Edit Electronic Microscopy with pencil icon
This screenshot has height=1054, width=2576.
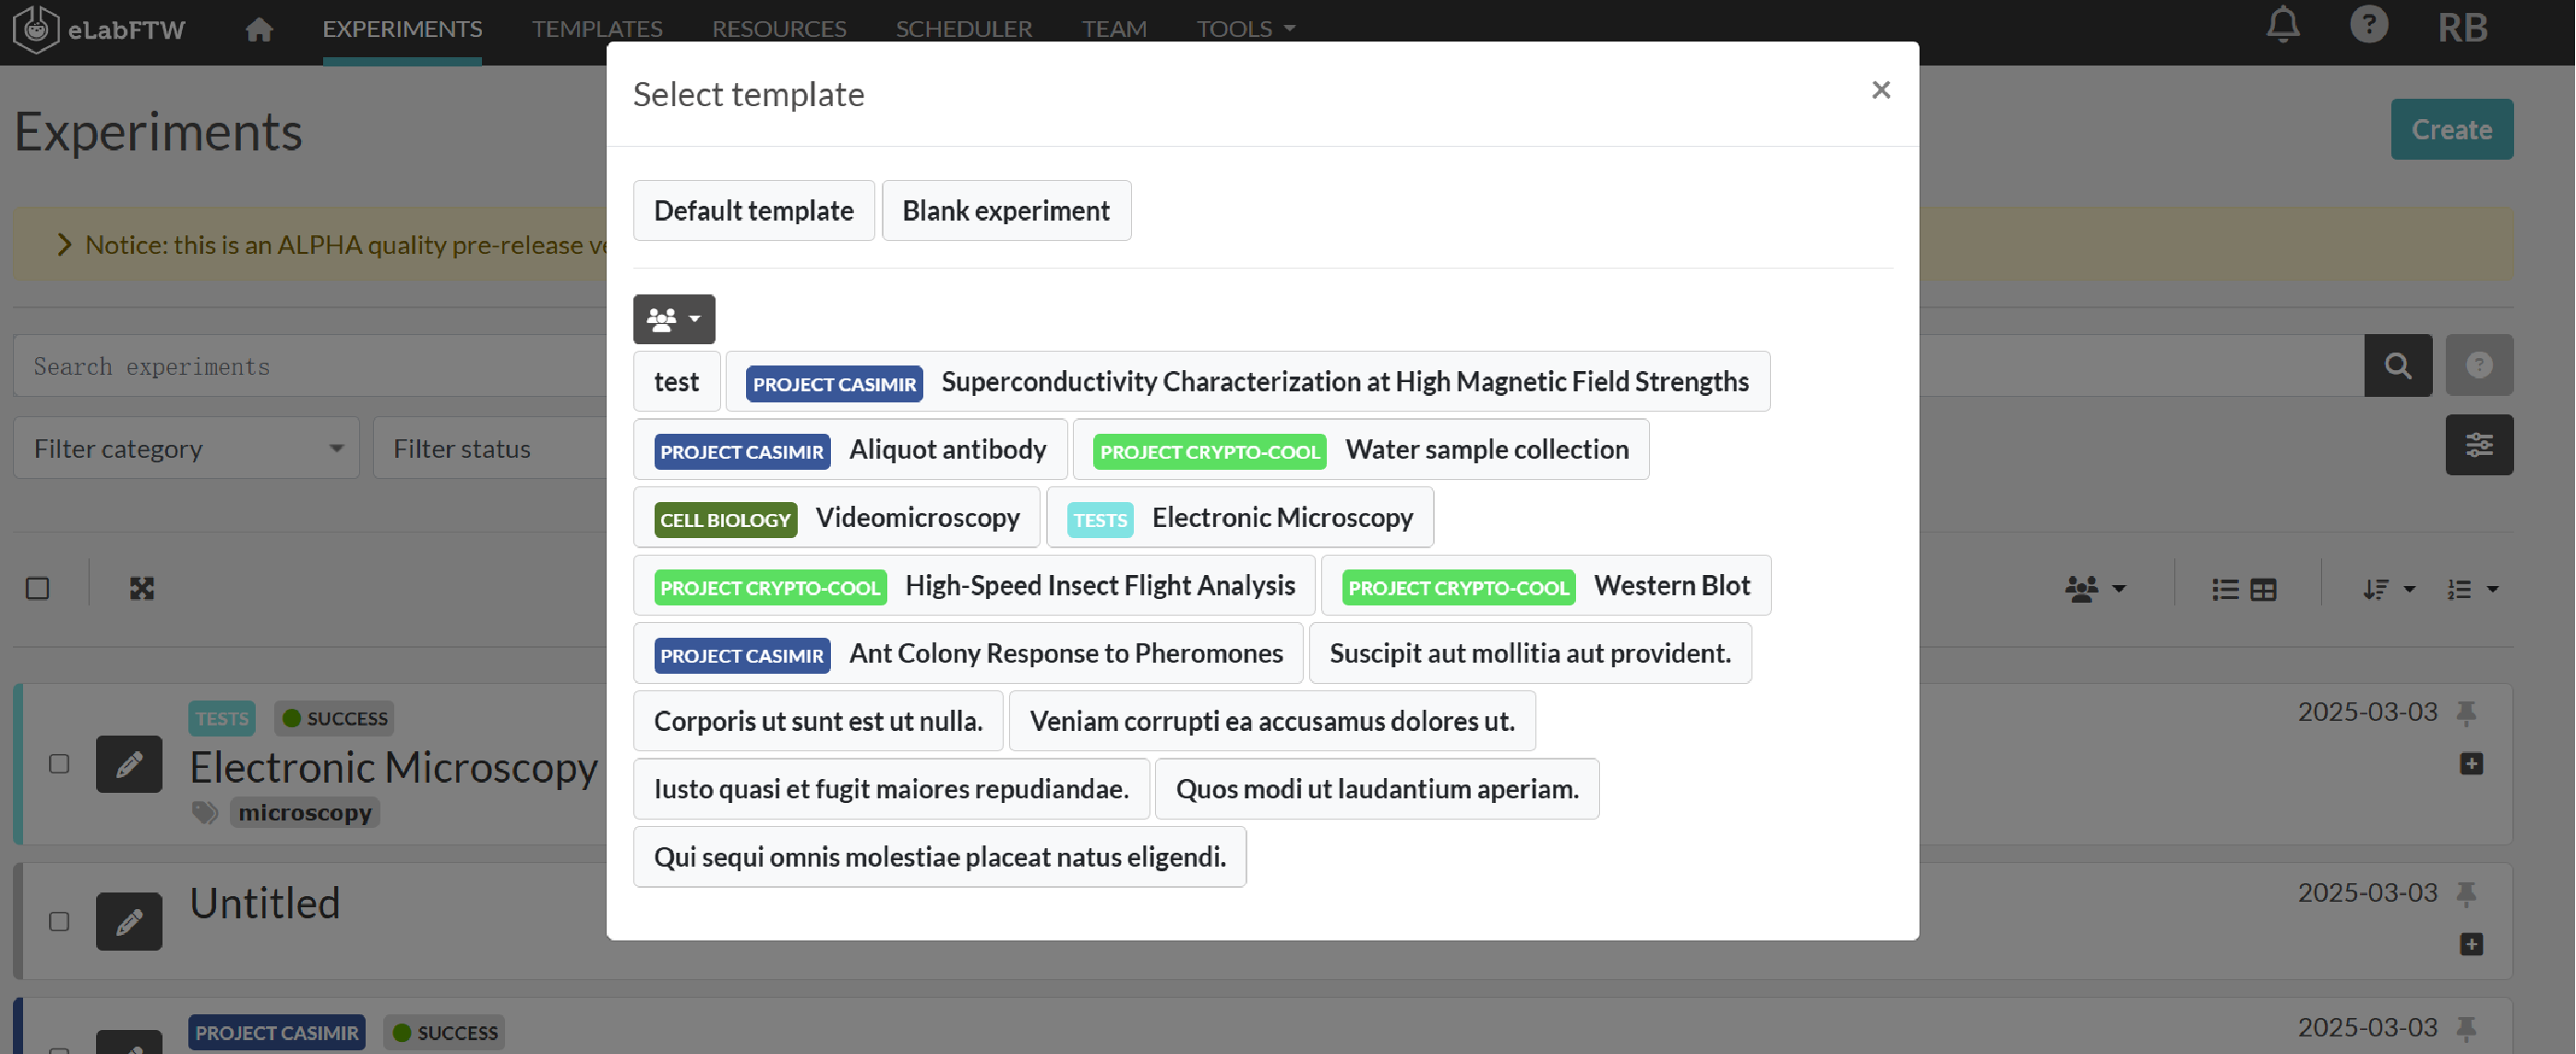(129, 764)
